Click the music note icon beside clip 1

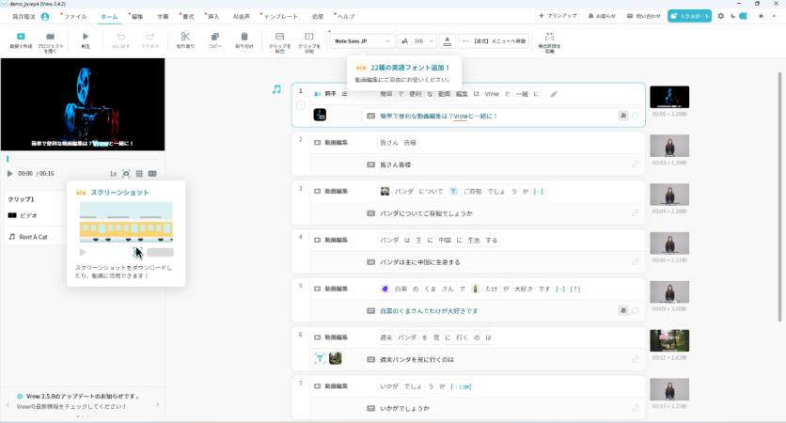click(x=276, y=89)
